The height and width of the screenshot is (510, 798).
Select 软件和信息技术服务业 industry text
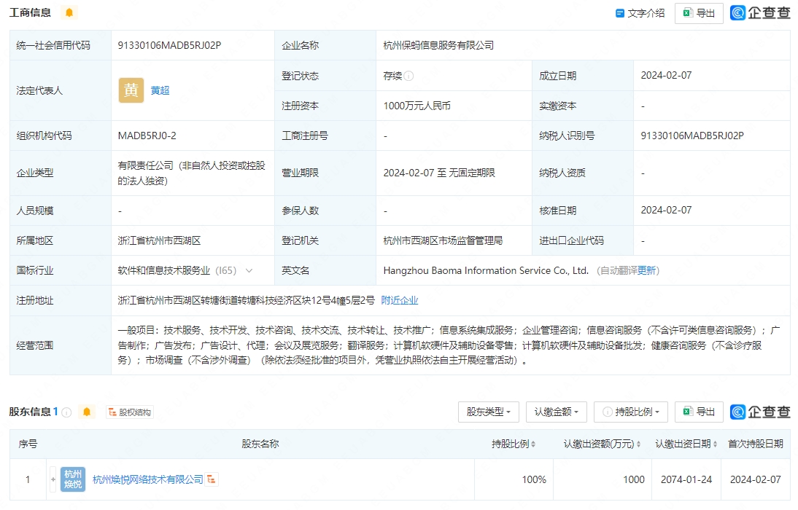point(164,270)
